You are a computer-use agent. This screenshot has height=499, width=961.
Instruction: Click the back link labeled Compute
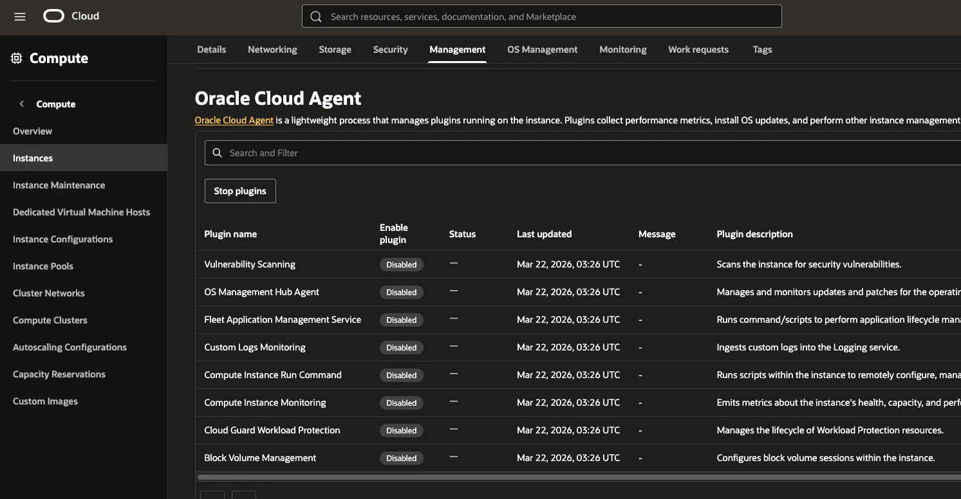coord(56,104)
